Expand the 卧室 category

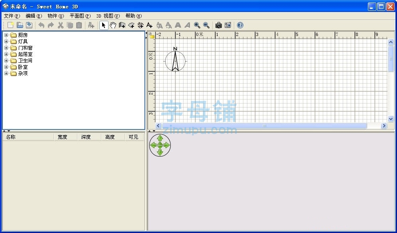[6, 67]
